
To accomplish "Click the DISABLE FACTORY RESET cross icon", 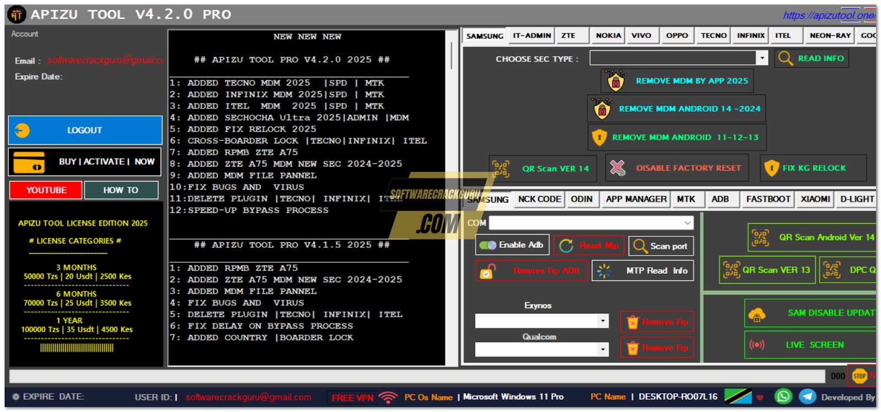I will 618,168.
